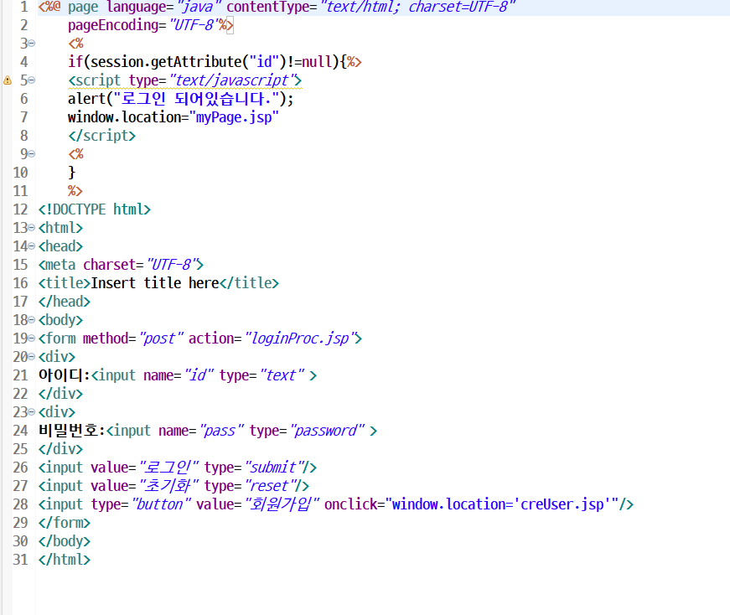The height and width of the screenshot is (615, 730).
Task: Collapse the fold toggle at line 3
Action: tap(31, 44)
